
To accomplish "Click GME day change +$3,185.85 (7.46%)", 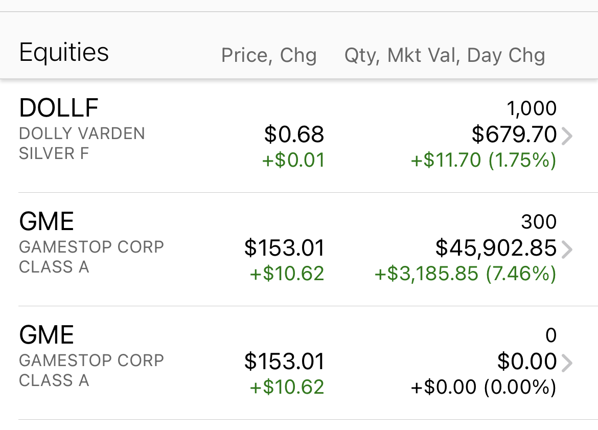I will tap(465, 274).
